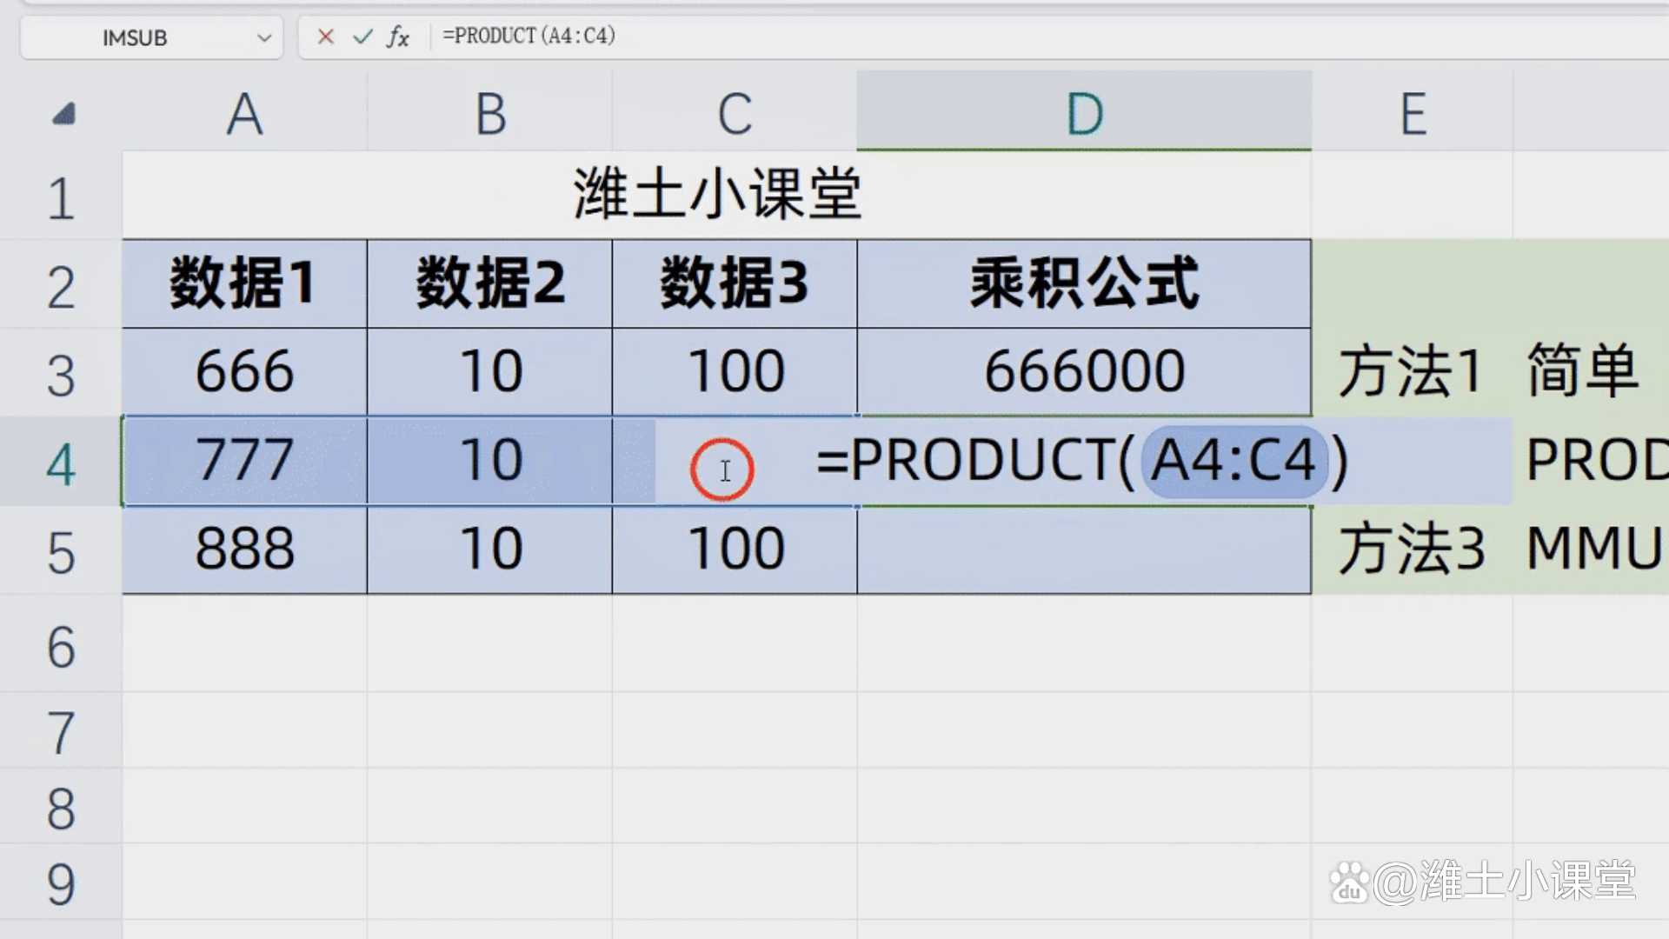Viewport: 1669px width, 939px height.
Task: Click the MMU text in row 5
Action: [x=1594, y=549]
